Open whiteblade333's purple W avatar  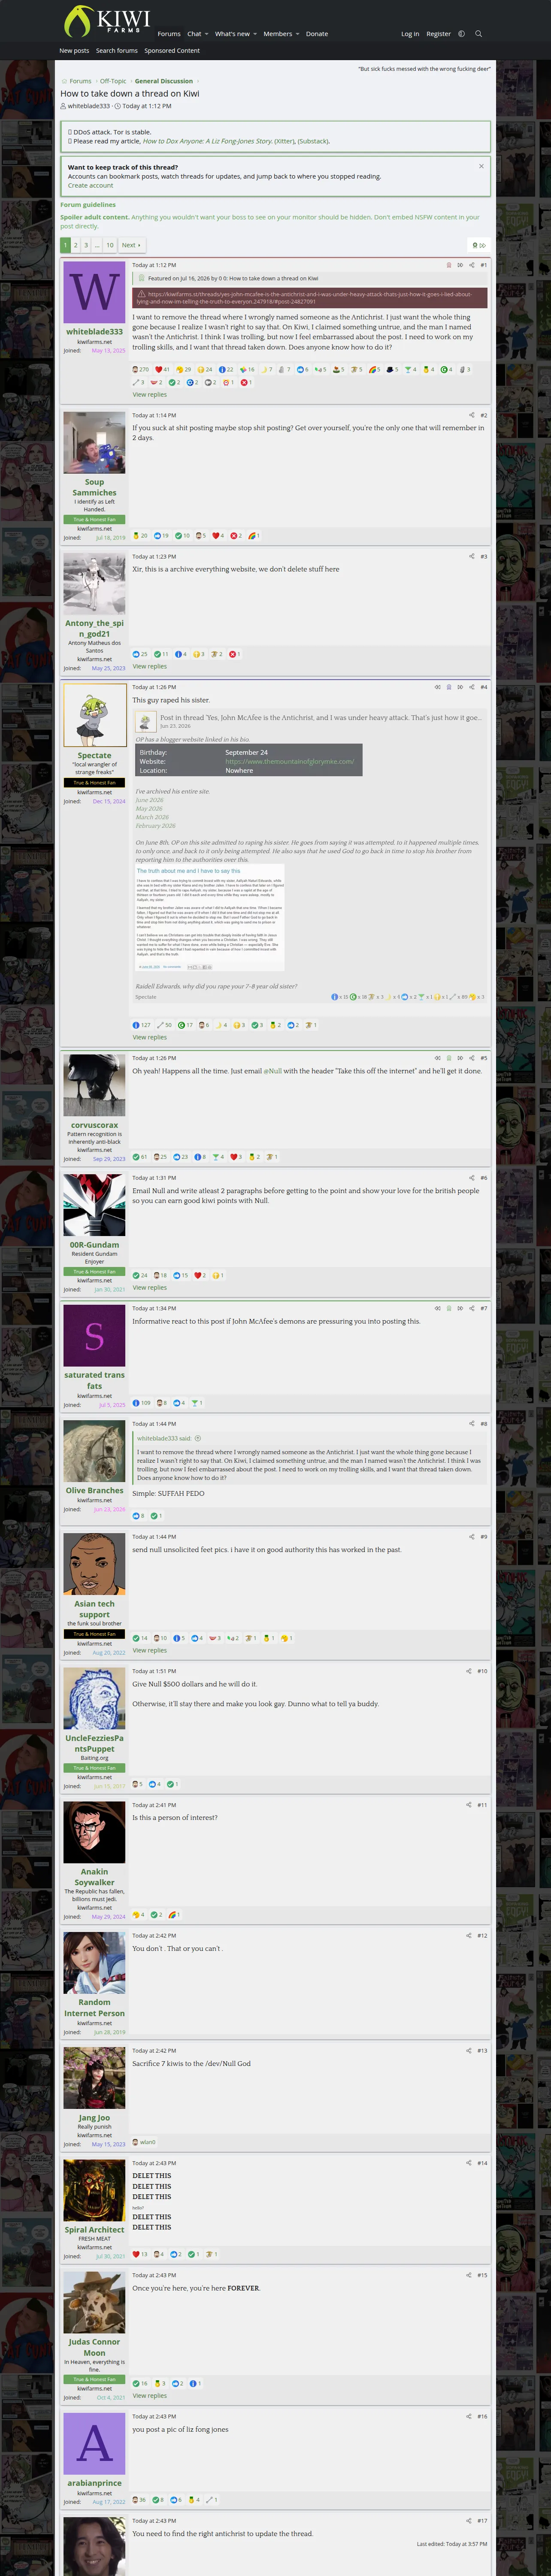(94, 292)
